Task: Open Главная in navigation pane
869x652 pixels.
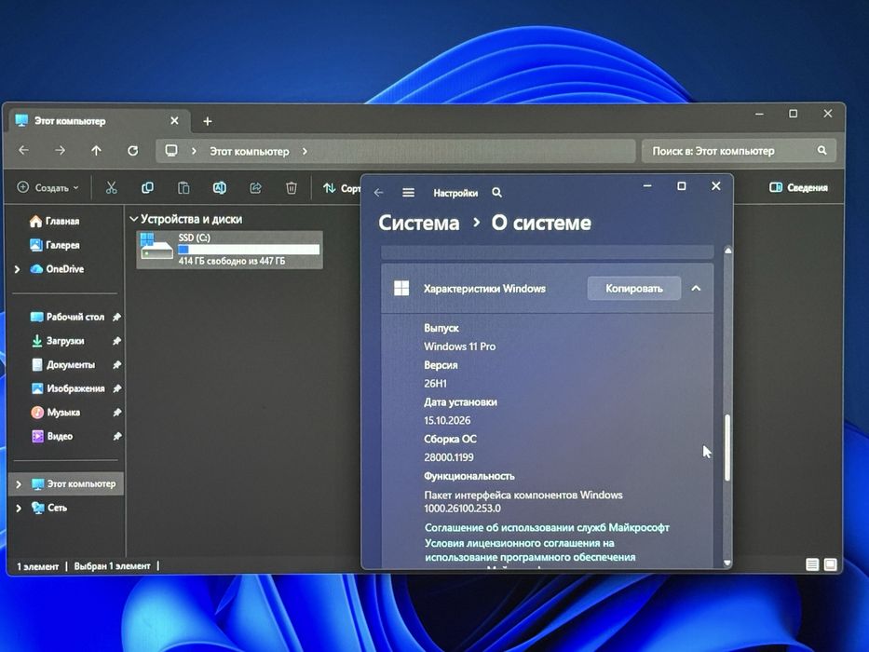Action: click(54, 222)
